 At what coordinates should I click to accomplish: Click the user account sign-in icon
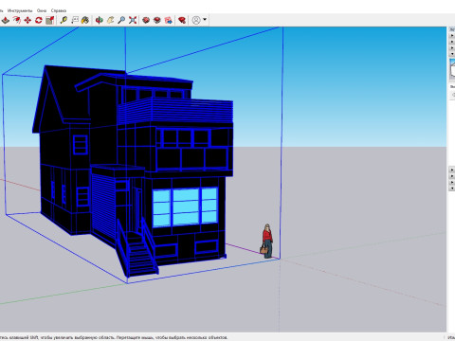point(196,21)
